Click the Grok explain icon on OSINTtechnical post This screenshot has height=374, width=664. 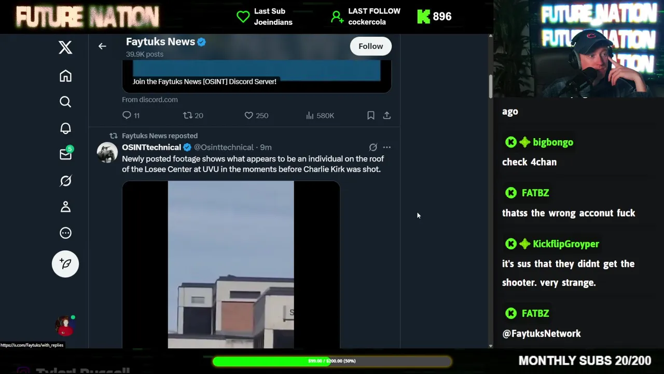[x=373, y=148]
